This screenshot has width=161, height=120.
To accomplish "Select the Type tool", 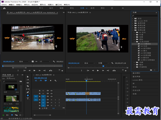I will (x=28, y=99).
